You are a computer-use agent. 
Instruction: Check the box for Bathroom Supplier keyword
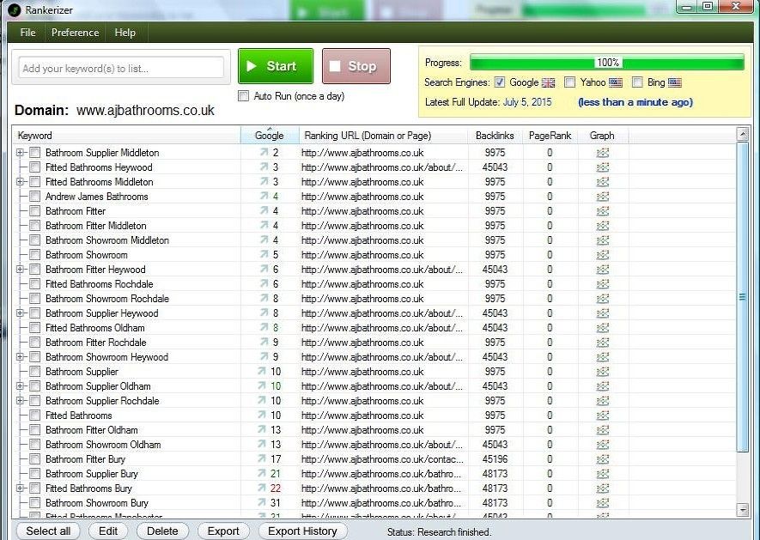(x=34, y=372)
